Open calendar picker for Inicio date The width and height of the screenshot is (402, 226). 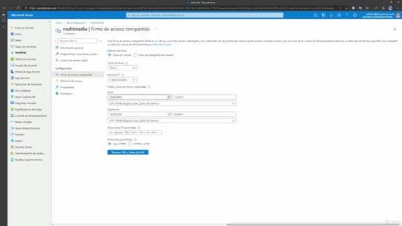(169, 97)
